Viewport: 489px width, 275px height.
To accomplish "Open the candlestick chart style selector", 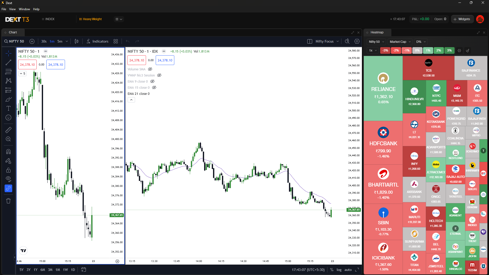I will coord(76,41).
